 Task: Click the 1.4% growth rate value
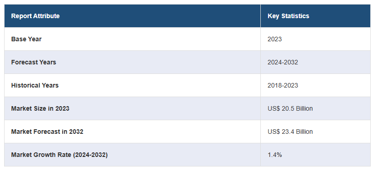click(274, 155)
